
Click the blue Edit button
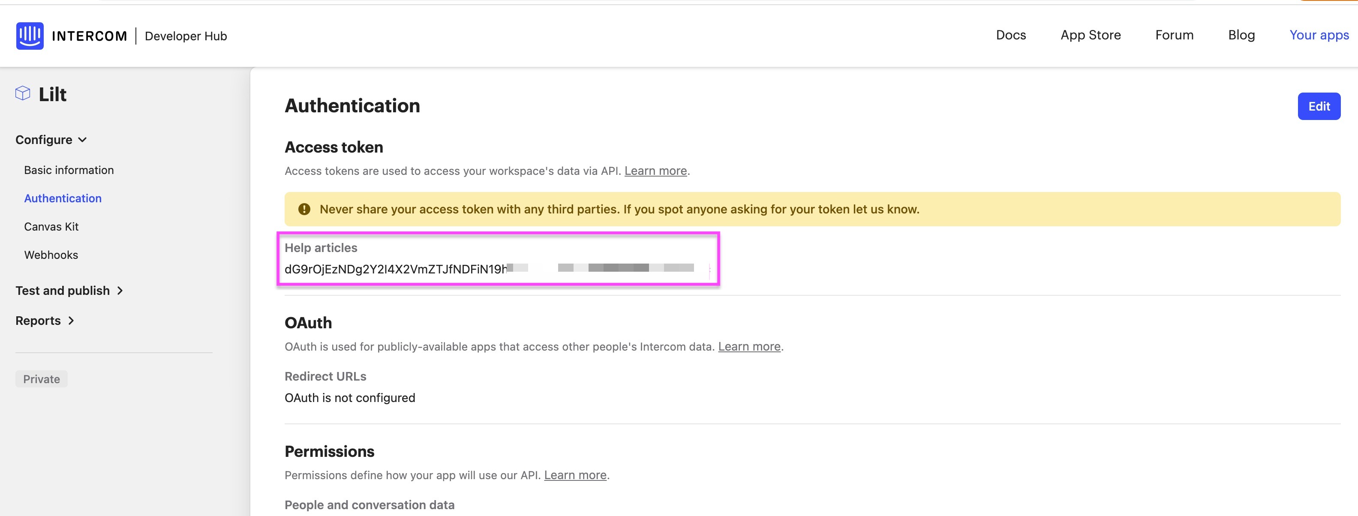[1319, 106]
